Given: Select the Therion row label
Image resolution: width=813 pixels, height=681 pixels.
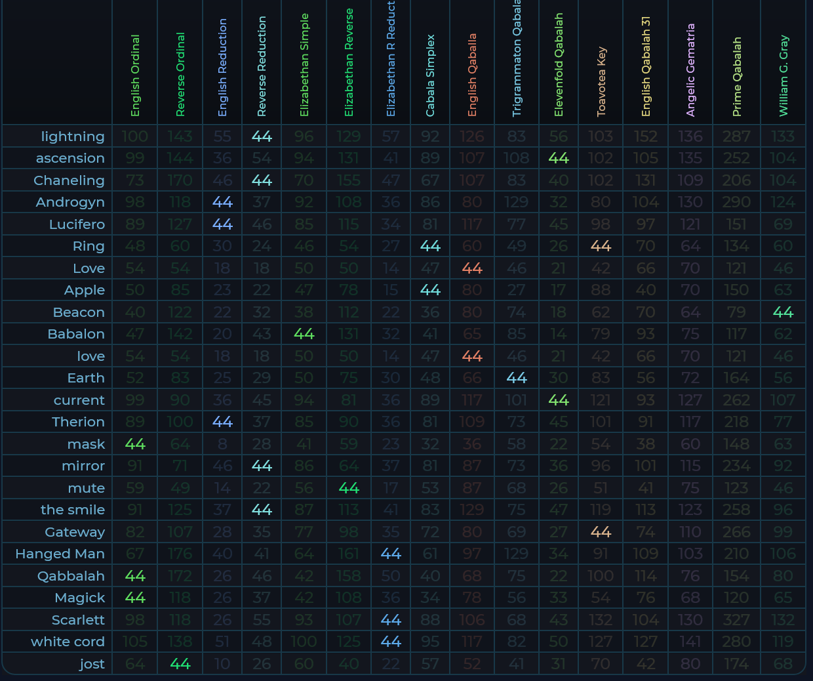Looking at the screenshot, I should [x=78, y=422].
